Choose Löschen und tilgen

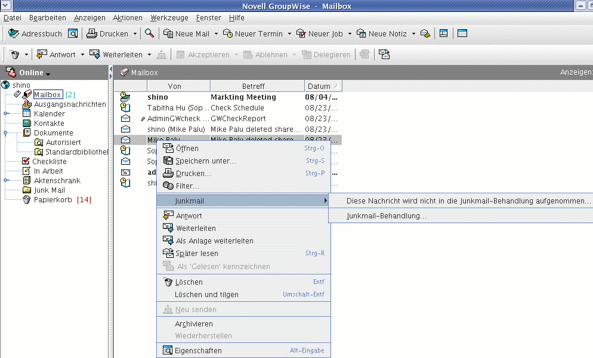point(243,294)
